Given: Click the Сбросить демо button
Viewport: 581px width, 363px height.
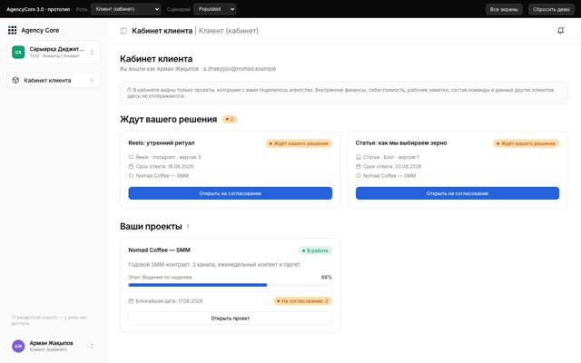Looking at the screenshot, I should pyautogui.click(x=551, y=9).
